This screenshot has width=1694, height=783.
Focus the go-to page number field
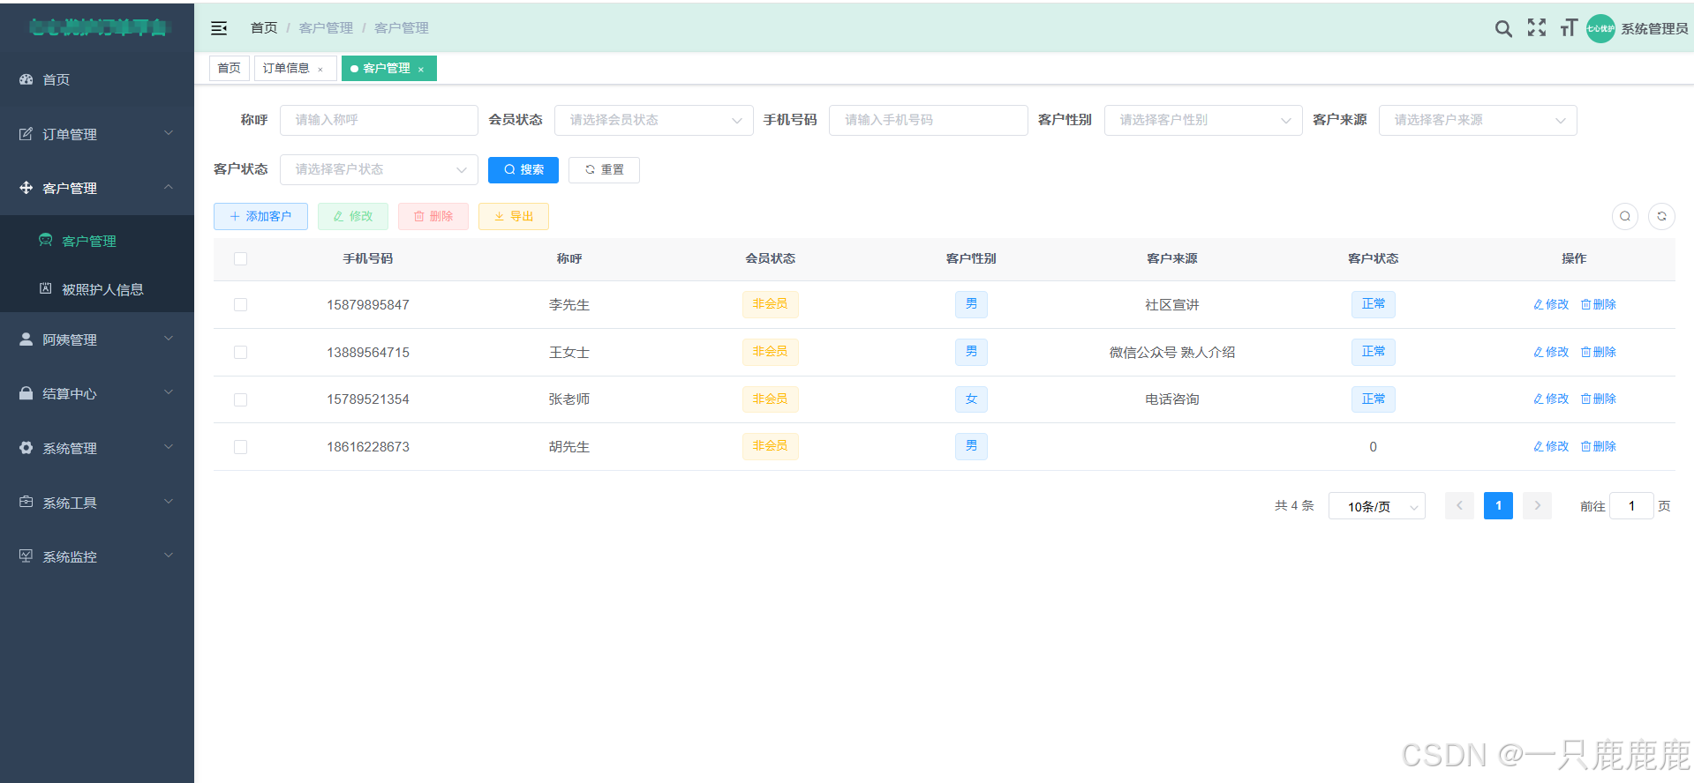click(1631, 506)
